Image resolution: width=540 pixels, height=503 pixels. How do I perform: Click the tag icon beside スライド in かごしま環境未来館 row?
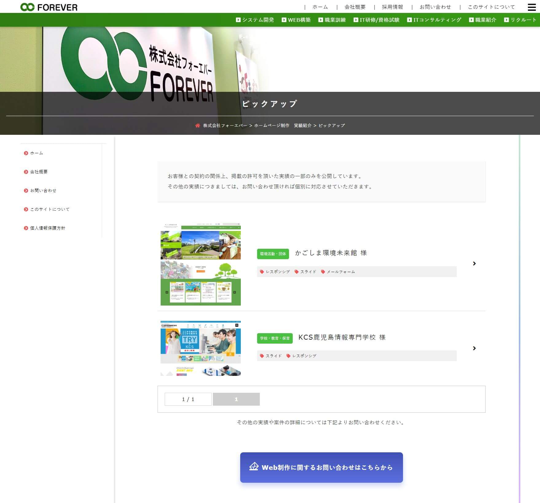(296, 272)
